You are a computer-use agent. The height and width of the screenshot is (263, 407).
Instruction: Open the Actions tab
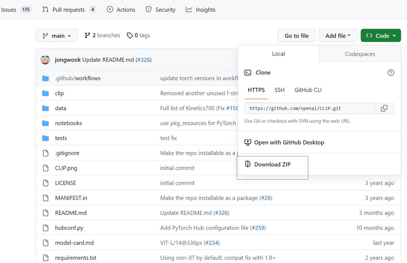(x=121, y=10)
